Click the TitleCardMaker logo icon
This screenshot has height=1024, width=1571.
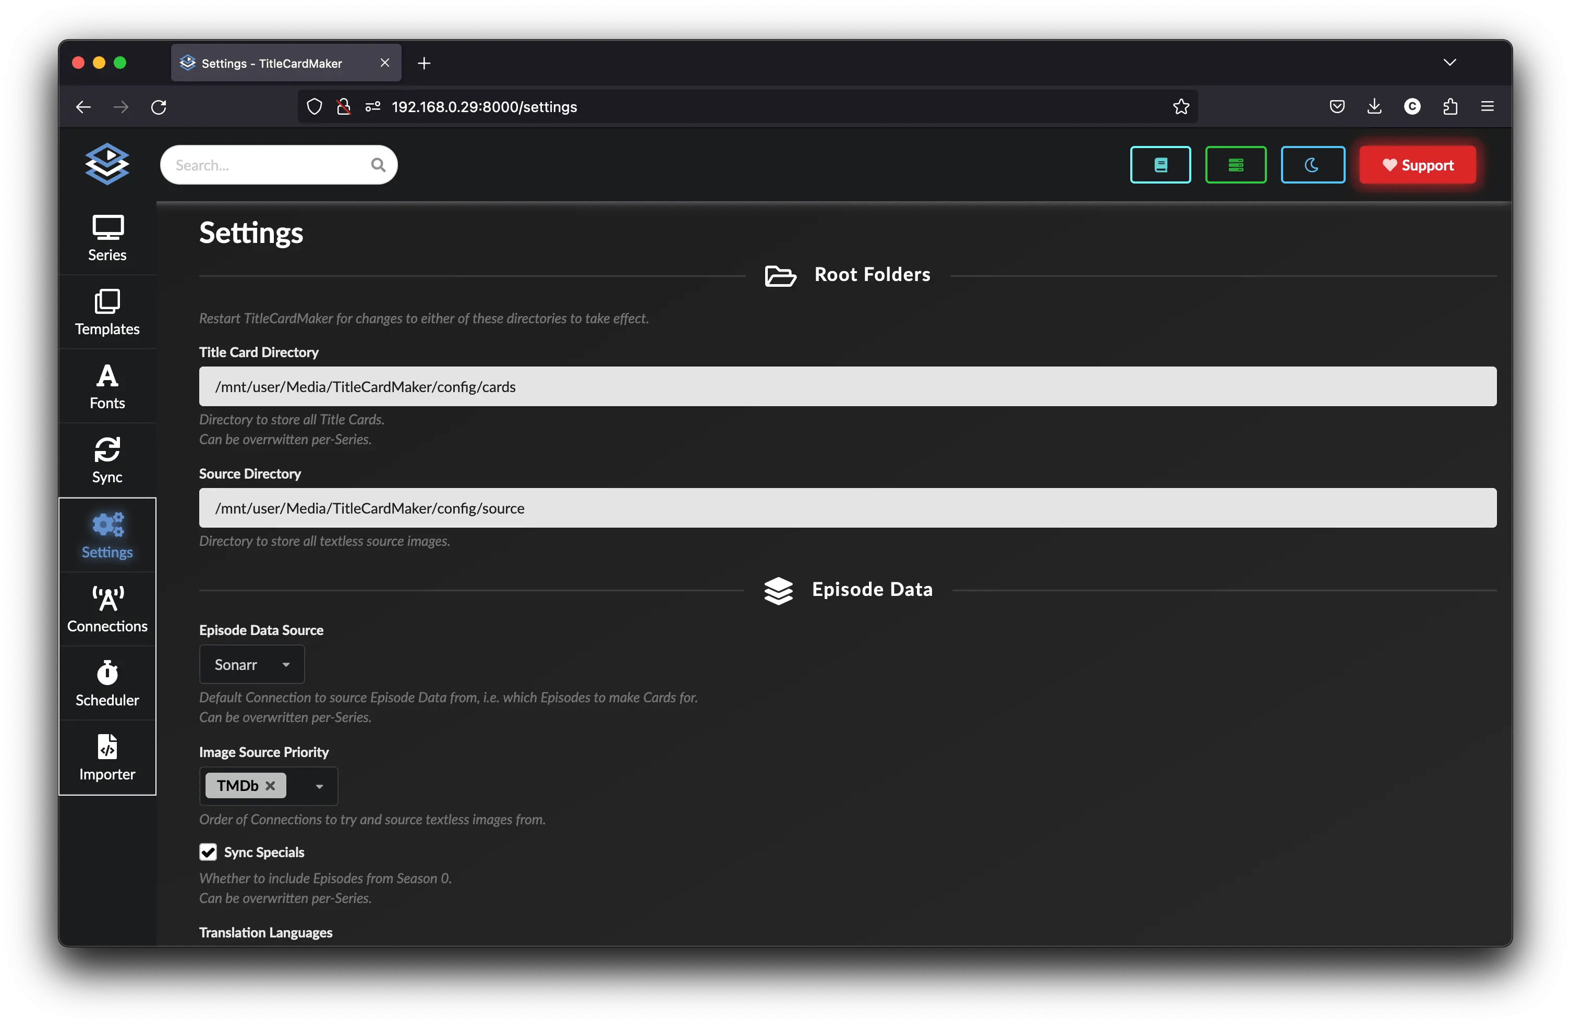point(107,164)
